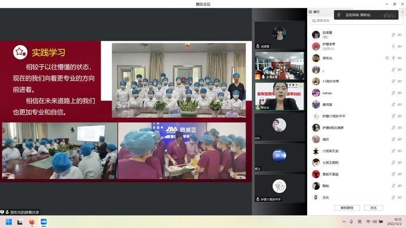Click camera icon next to 六班吴天龙
The image size is (406, 228).
(x=400, y=151)
